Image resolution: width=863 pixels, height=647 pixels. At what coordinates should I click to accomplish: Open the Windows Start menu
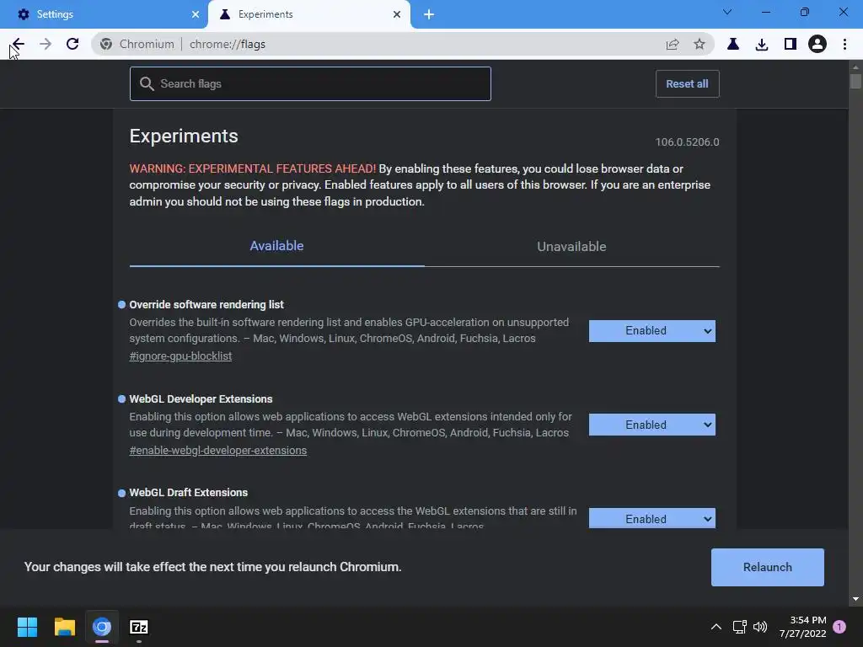(27, 627)
